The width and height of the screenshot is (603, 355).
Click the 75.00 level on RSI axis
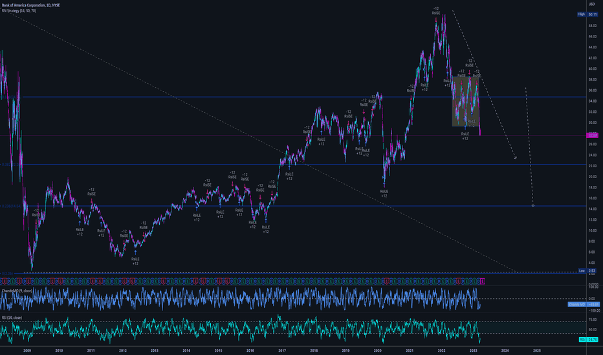coord(593,319)
